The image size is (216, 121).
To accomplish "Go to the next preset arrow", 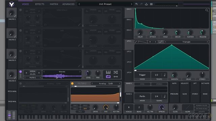I will click(131, 4).
